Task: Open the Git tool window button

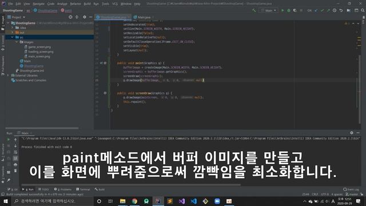Action: pyautogui.click(x=13, y=189)
